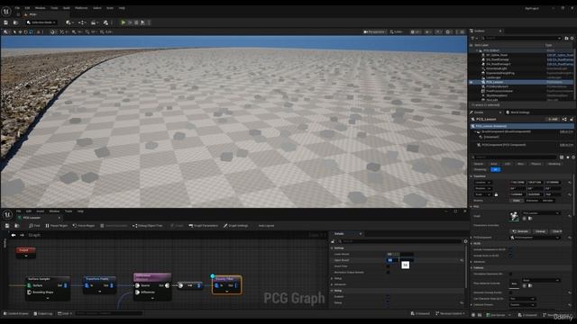The width and height of the screenshot is (577, 324).
Task: Select the Rotate tool in viewport
Action: pos(25,32)
